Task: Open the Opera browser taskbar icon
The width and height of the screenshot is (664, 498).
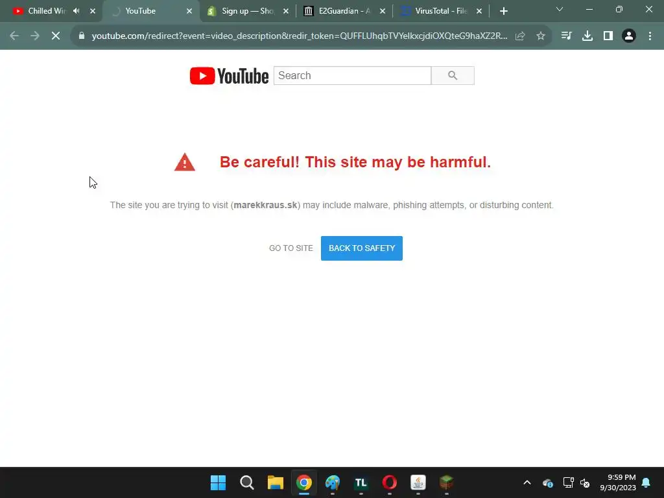Action: pyautogui.click(x=390, y=482)
